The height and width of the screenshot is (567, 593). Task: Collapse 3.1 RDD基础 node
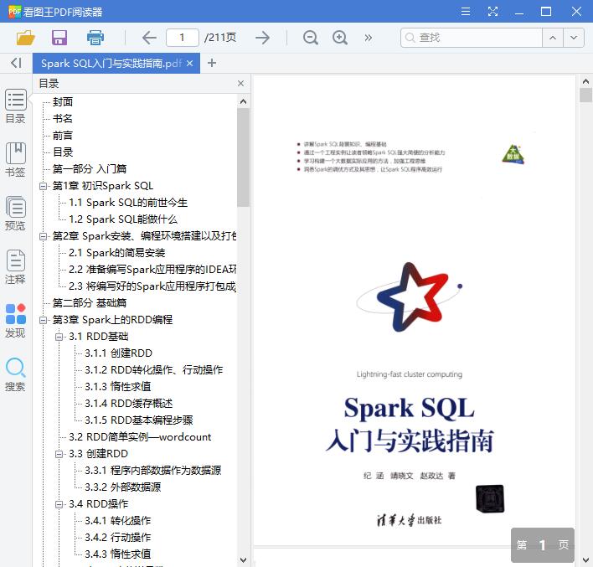pyautogui.click(x=59, y=337)
